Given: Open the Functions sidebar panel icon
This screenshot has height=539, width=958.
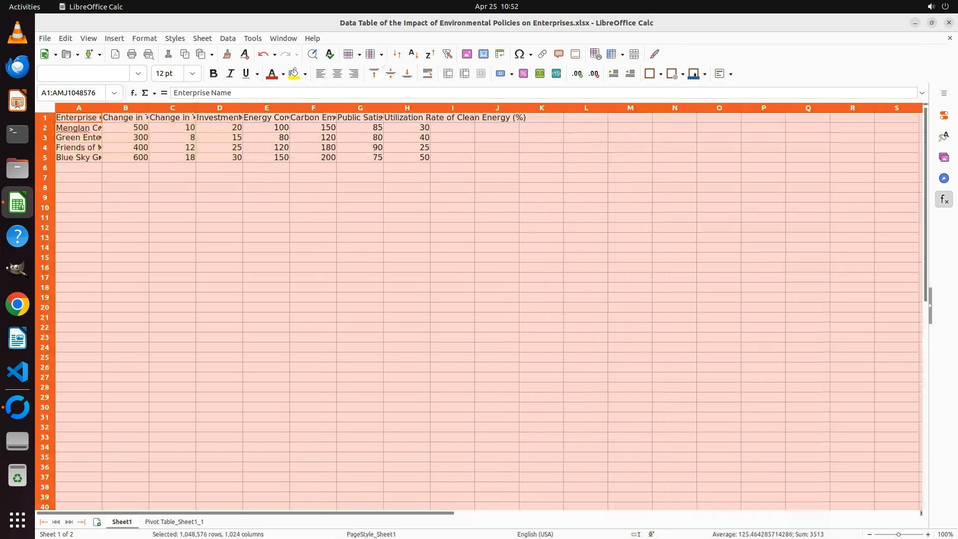Looking at the screenshot, I should (x=944, y=200).
